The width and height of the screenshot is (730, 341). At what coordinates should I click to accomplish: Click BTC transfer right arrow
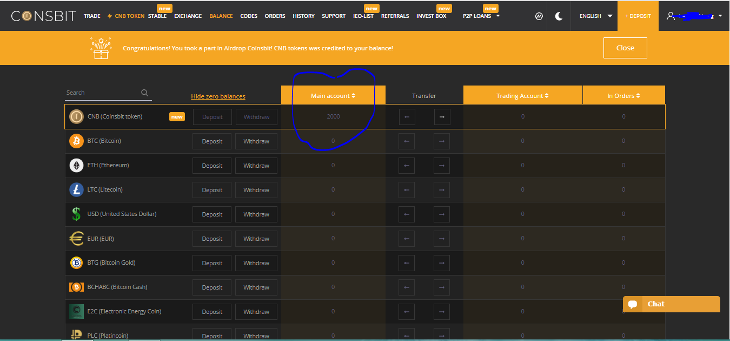[x=442, y=141]
